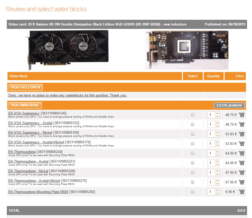The image size is (252, 218).
Task: Open the EK-VGA Supremacy product link
Action: (x=24, y=113)
